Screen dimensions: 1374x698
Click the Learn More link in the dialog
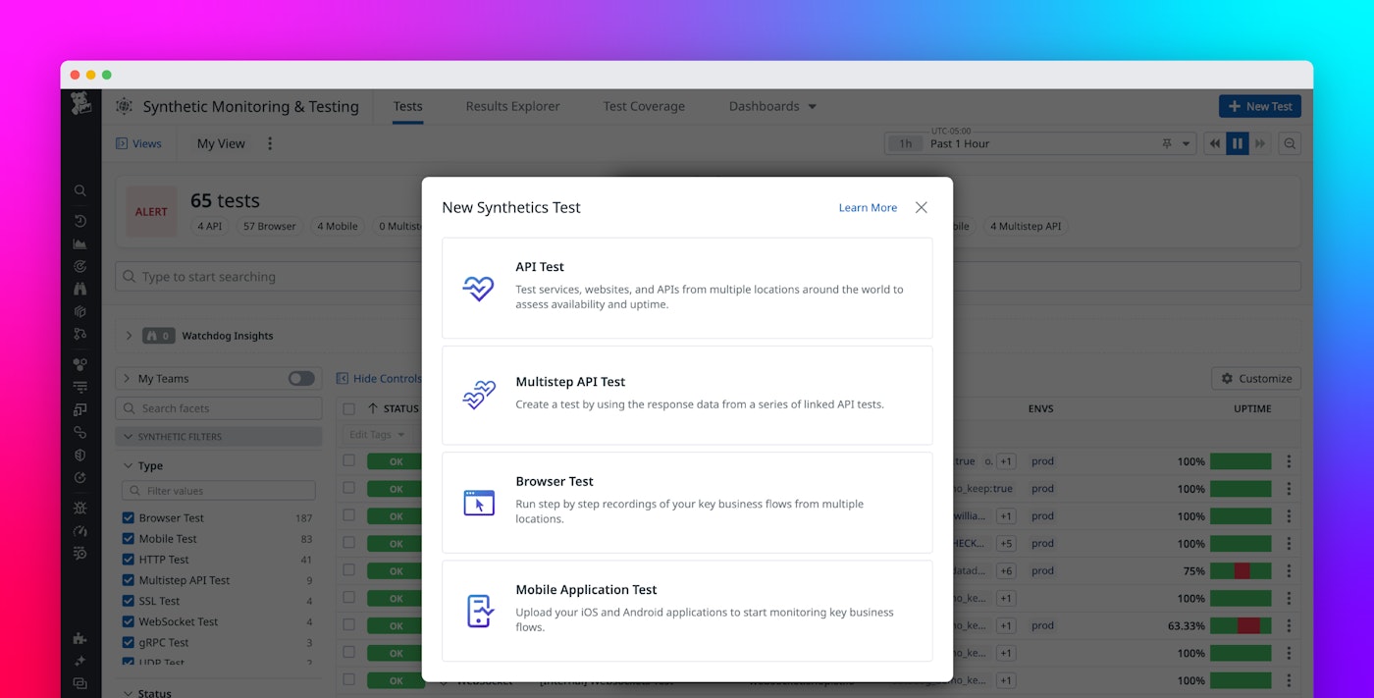(868, 207)
